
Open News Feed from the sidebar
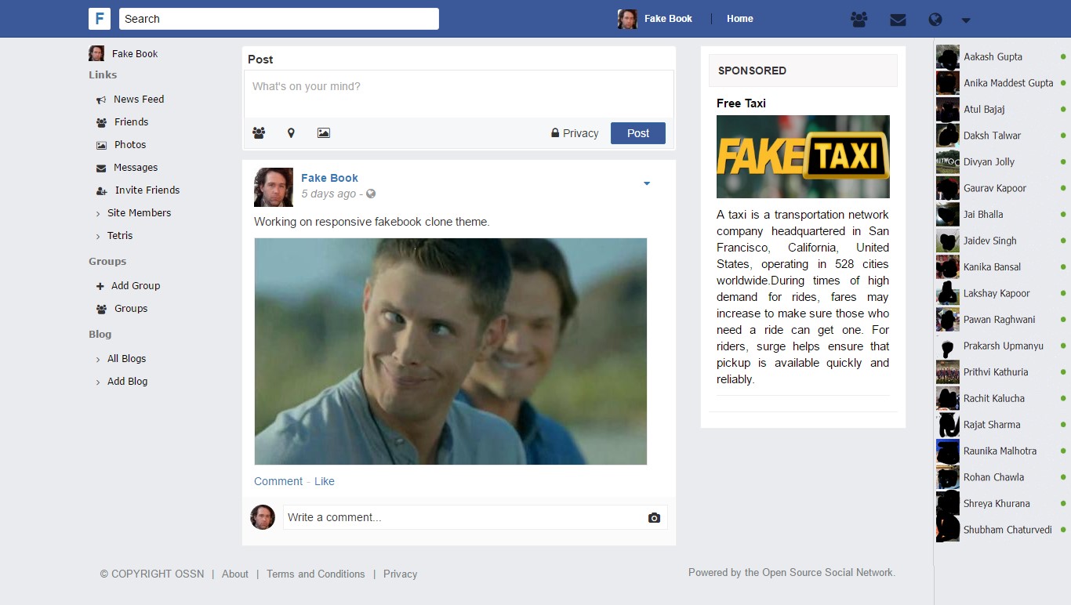(x=138, y=100)
